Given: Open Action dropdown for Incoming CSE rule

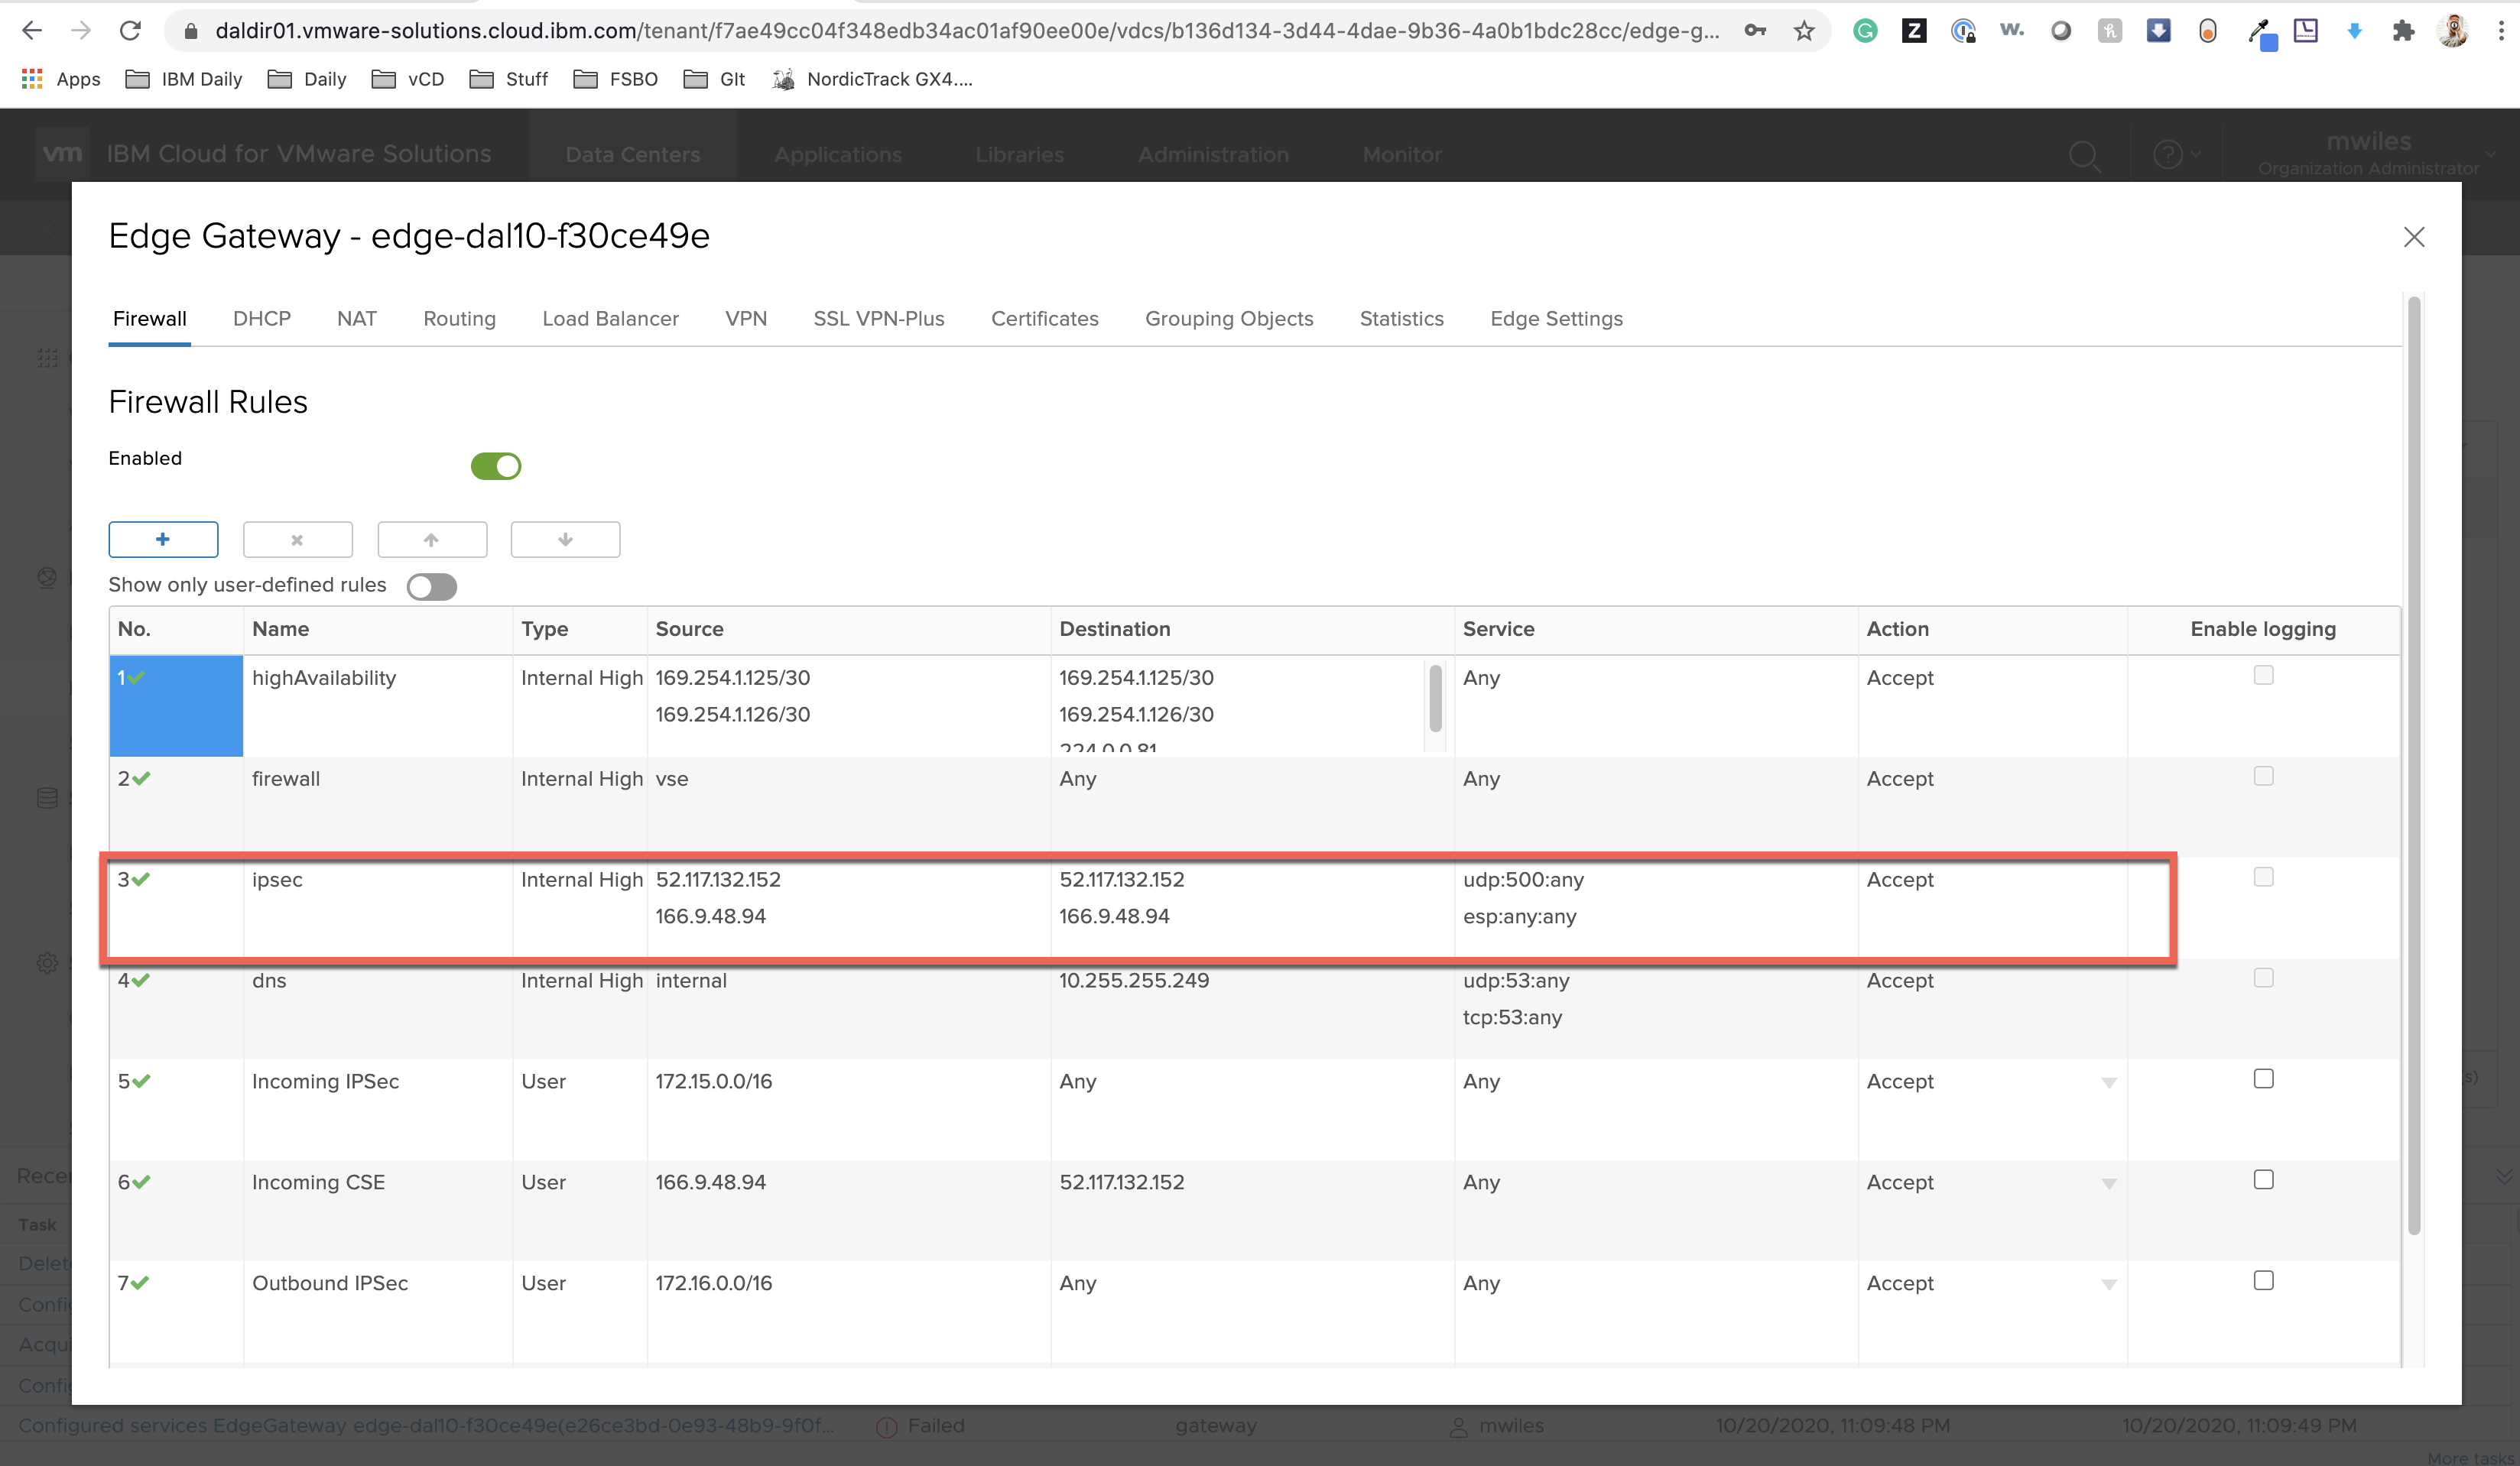Looking at the screenshot, I should click(x=2108, y=1184).
